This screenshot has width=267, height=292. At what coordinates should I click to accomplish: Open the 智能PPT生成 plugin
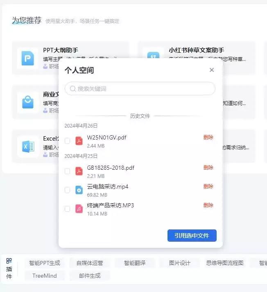pyautogui.click(x=45, y=263)
